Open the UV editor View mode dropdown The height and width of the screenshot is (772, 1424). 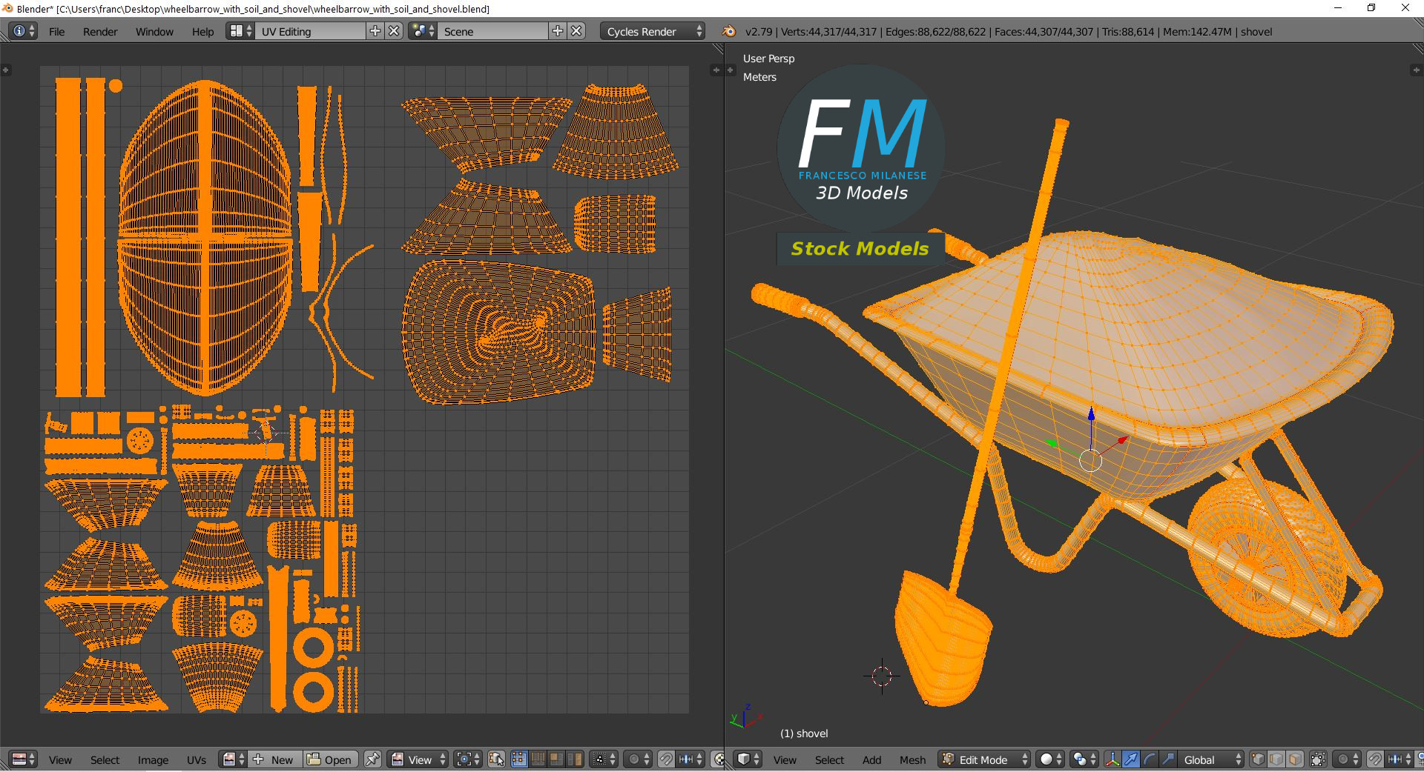coord(419,759)
